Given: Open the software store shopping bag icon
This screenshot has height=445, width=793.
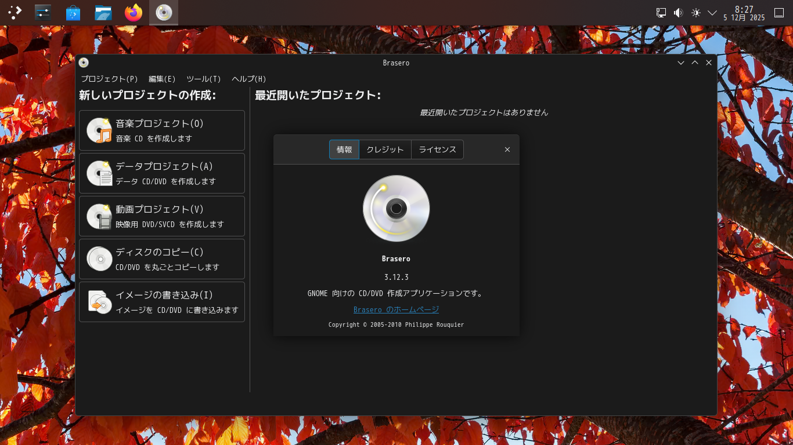Looking at the screenshot, I should (73, 12).
